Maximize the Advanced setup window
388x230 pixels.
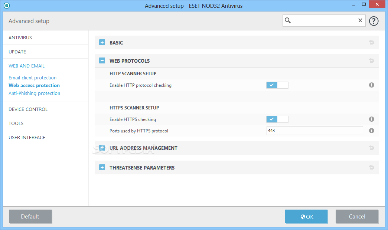364,4
